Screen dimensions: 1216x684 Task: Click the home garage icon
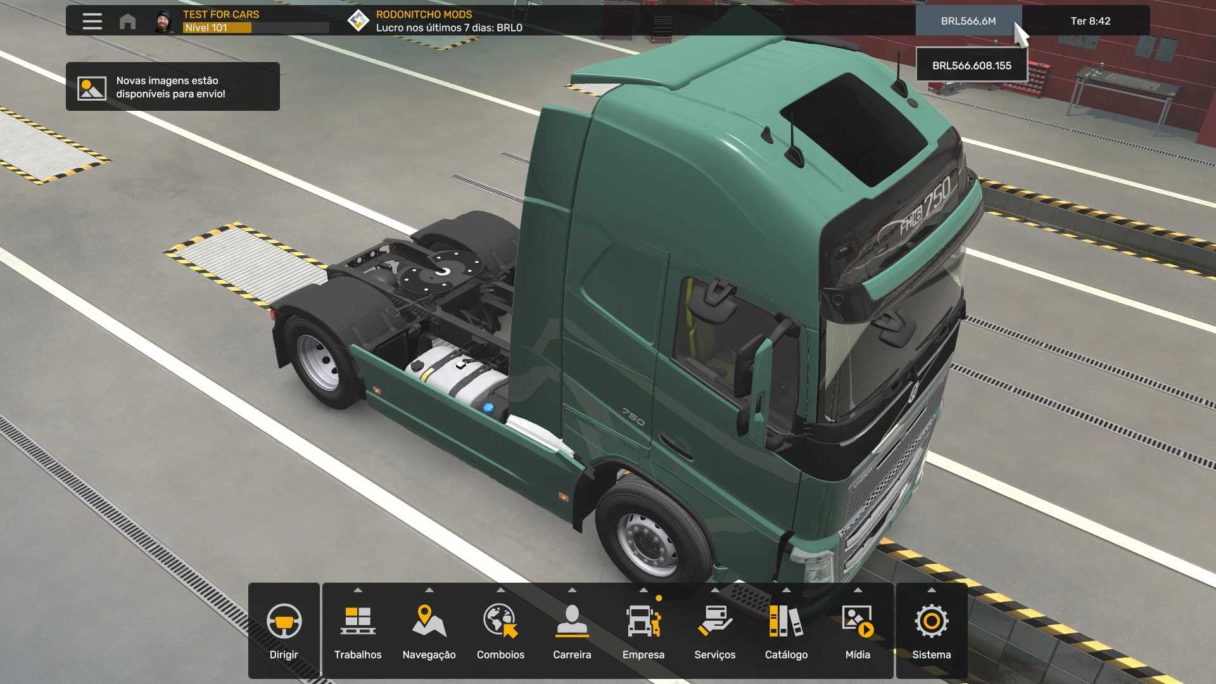click(127, 22)
